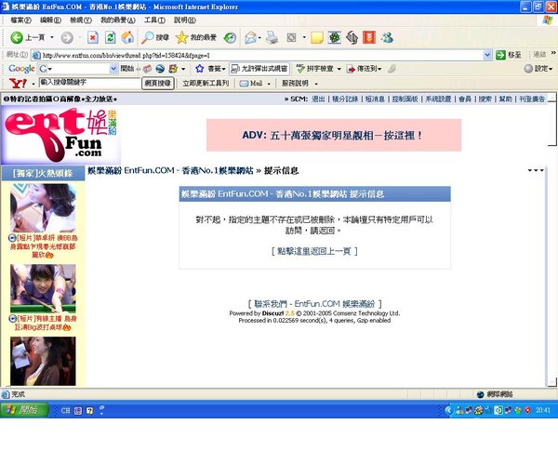Open the third sidebar photo thumbnail
This screenshot has width=558, height=450.
(43, 361)
